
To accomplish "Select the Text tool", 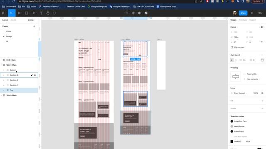I will coord(42,13).
